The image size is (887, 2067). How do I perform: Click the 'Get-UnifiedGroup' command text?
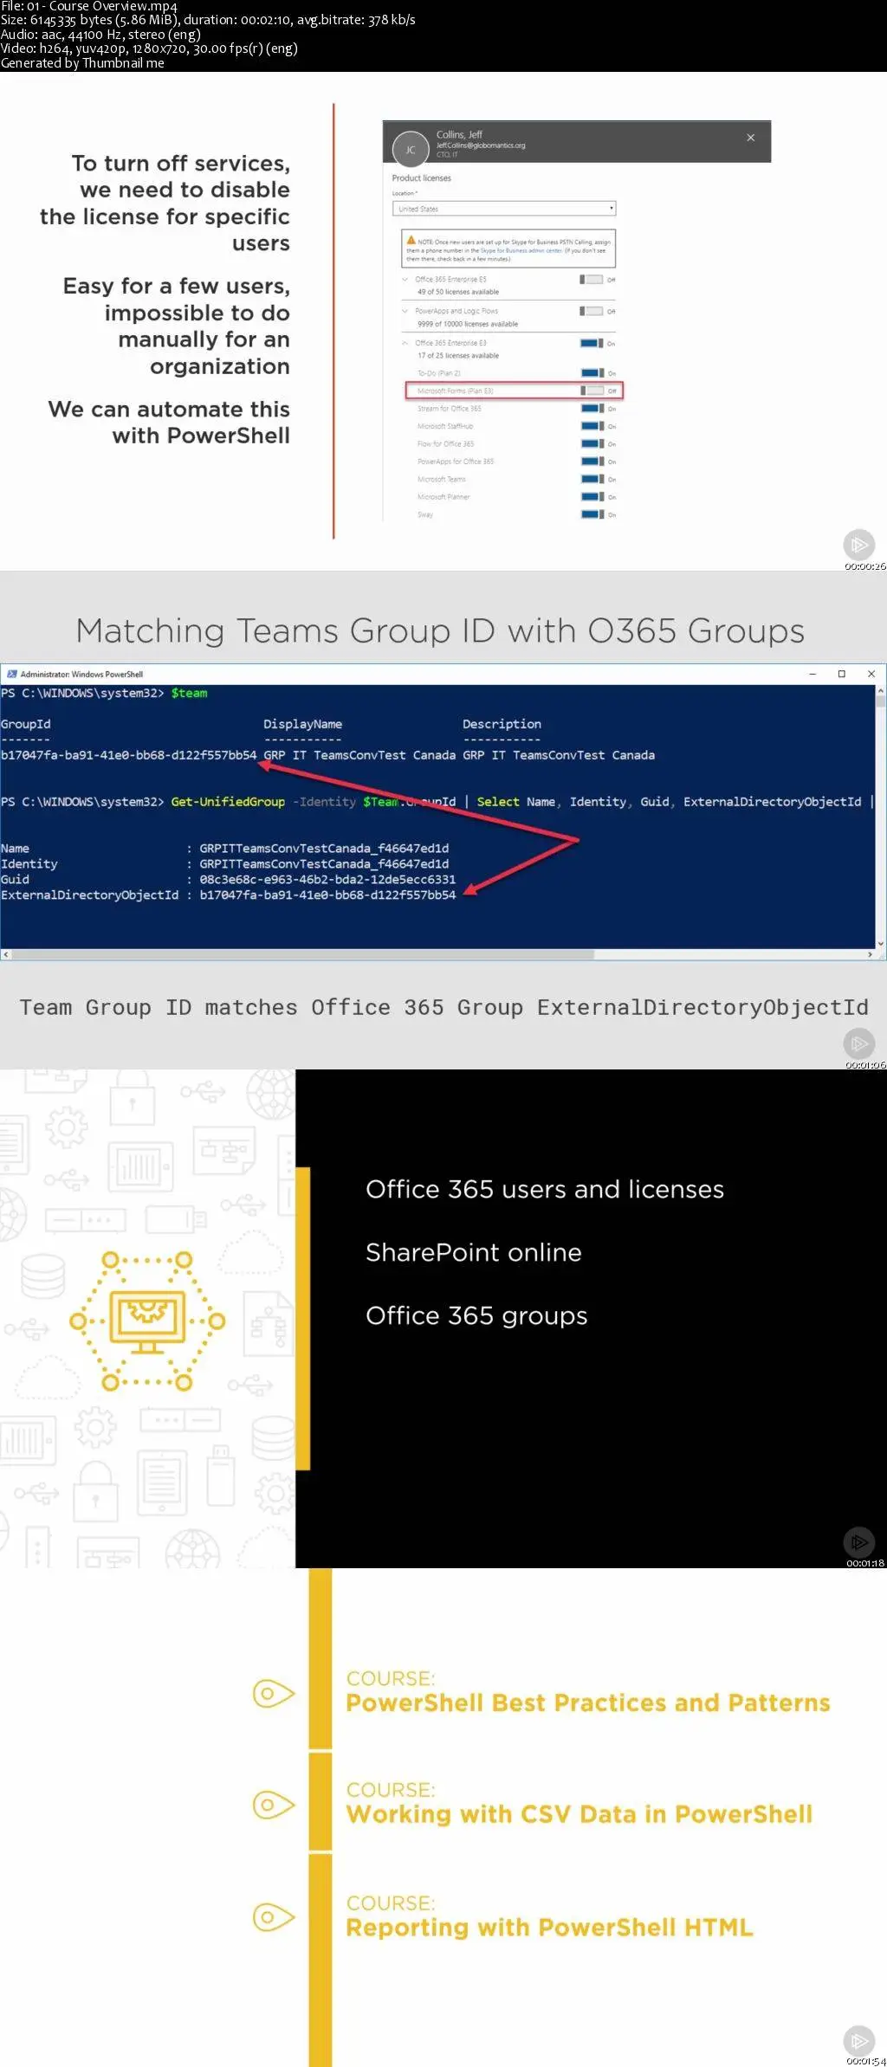click(x=228, y=802)
